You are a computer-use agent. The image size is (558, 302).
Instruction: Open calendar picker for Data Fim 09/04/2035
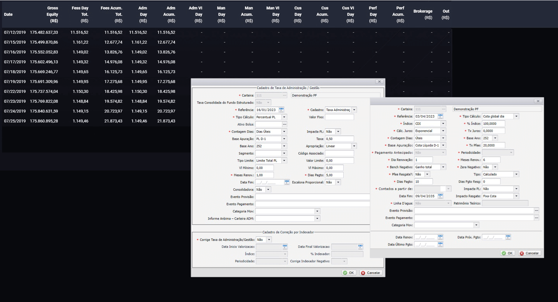[x=441, y=196]
